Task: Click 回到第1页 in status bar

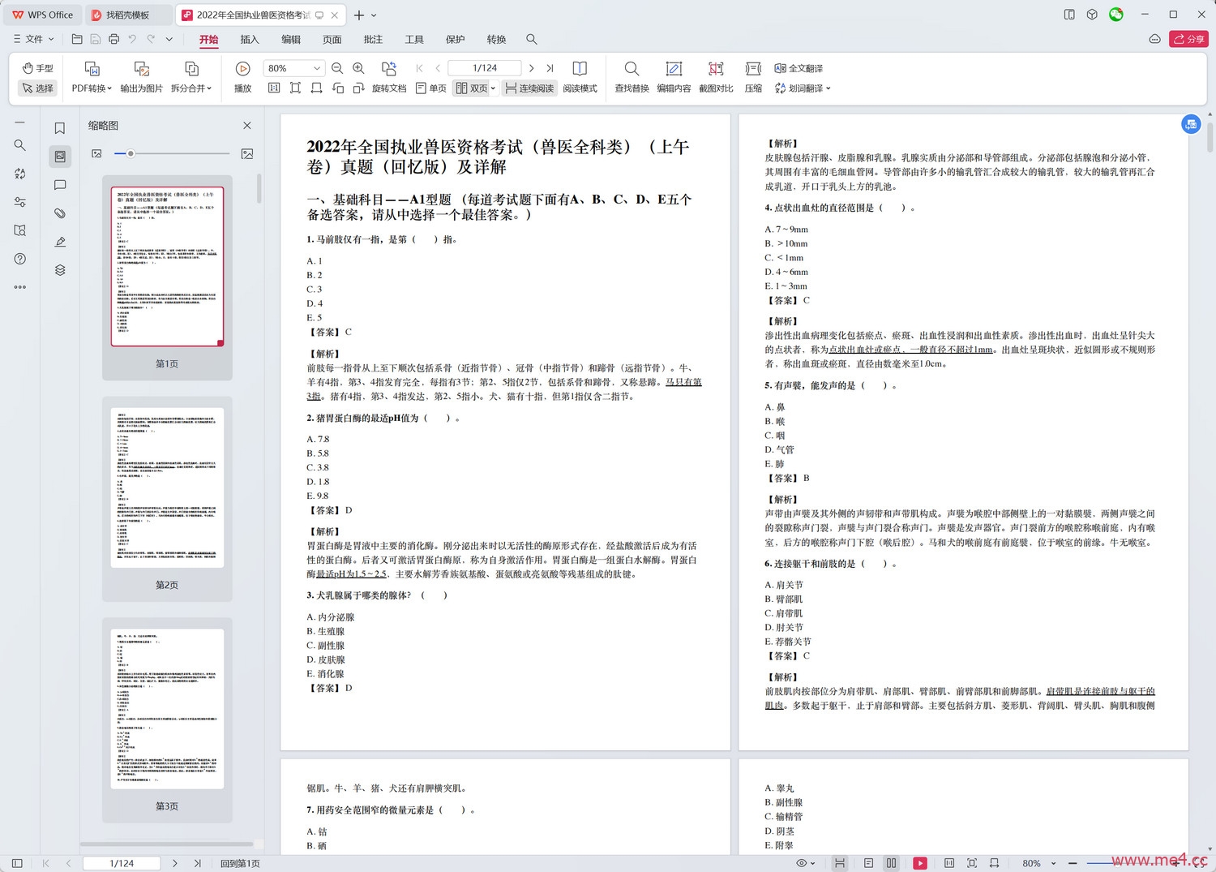Action: click(240, 863)
